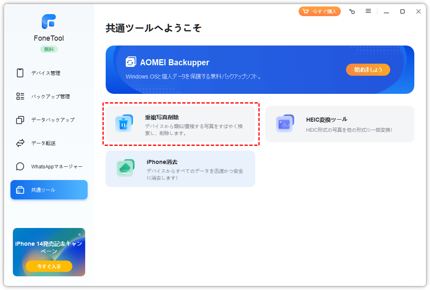
Task: Open デバイス管理 in the sidebar
Action: [46, 73]
